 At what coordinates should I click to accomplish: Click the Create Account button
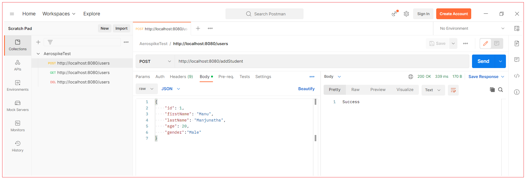point(454,14)
